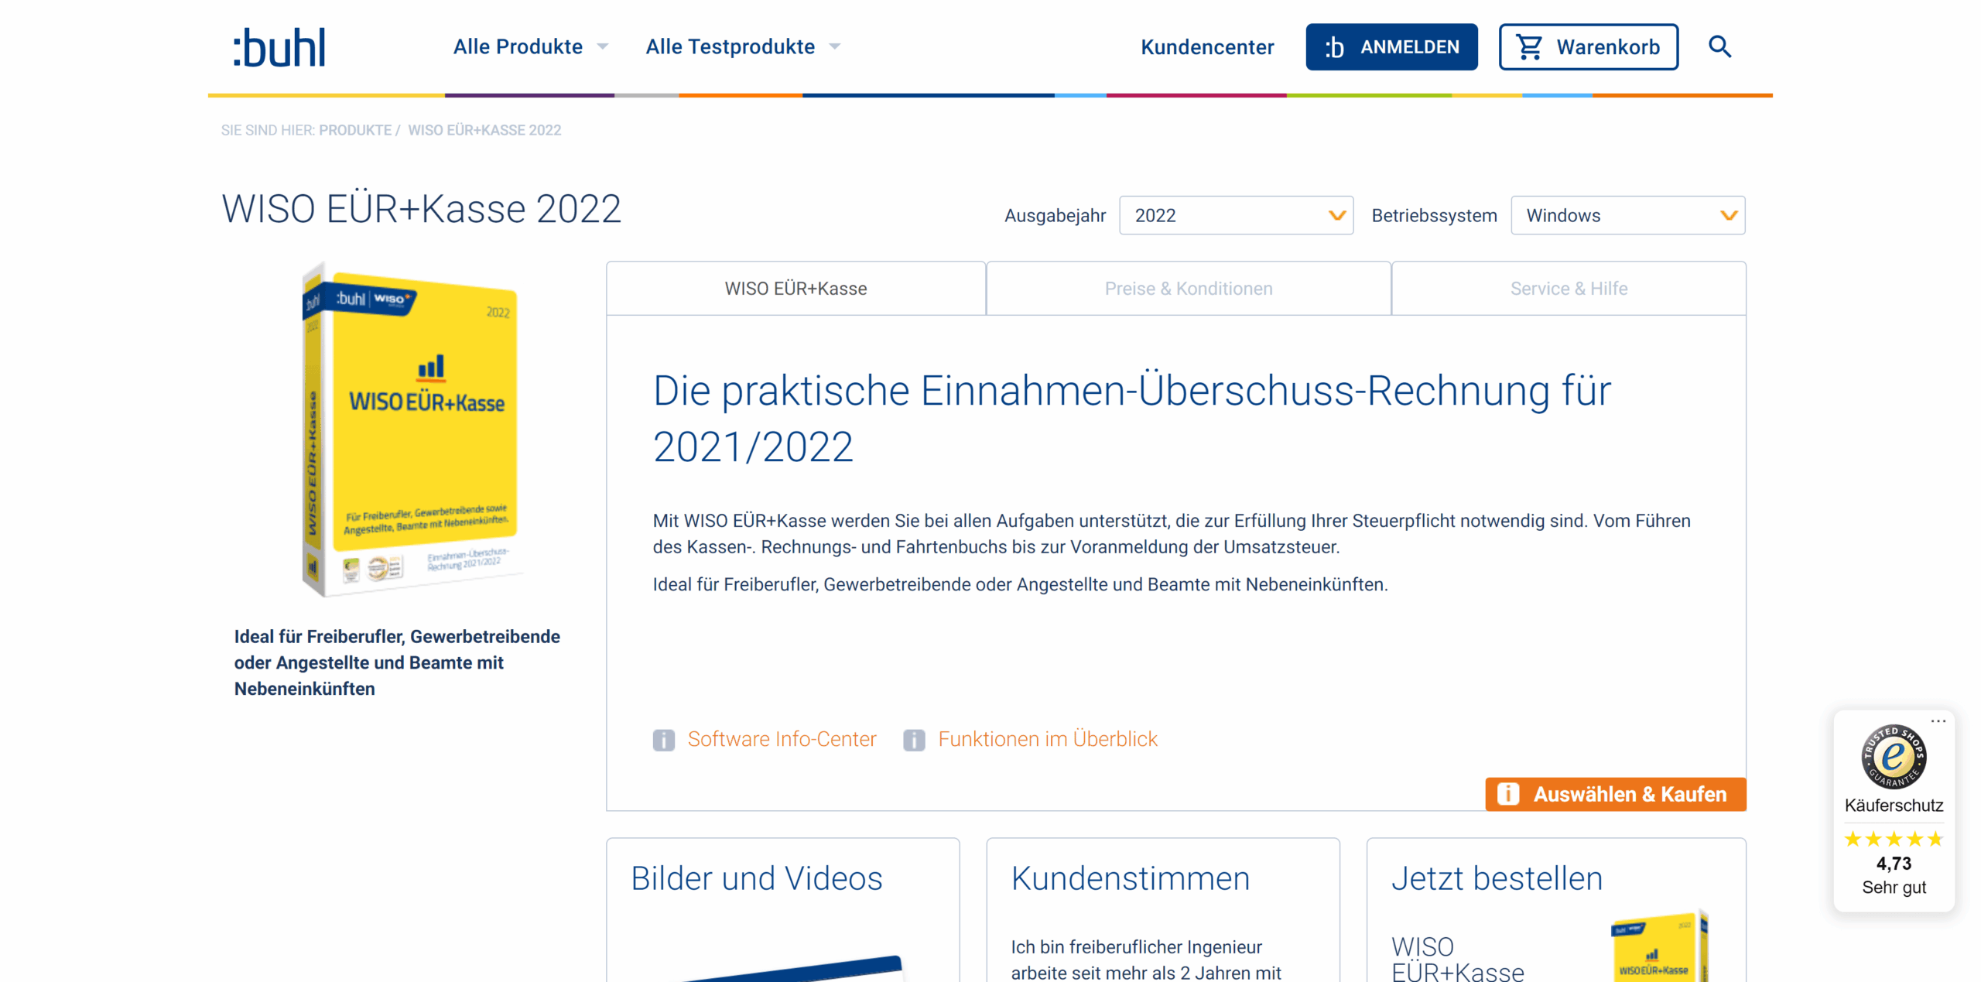Click the shopping cart icon in Warenkorb
Screen dimensions: 1981x982
pyautogui.click(x=1529, y=47)
